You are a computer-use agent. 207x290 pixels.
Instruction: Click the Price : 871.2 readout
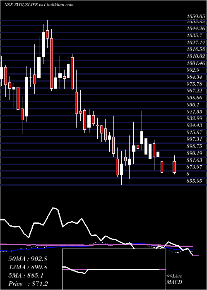[29, 284]
